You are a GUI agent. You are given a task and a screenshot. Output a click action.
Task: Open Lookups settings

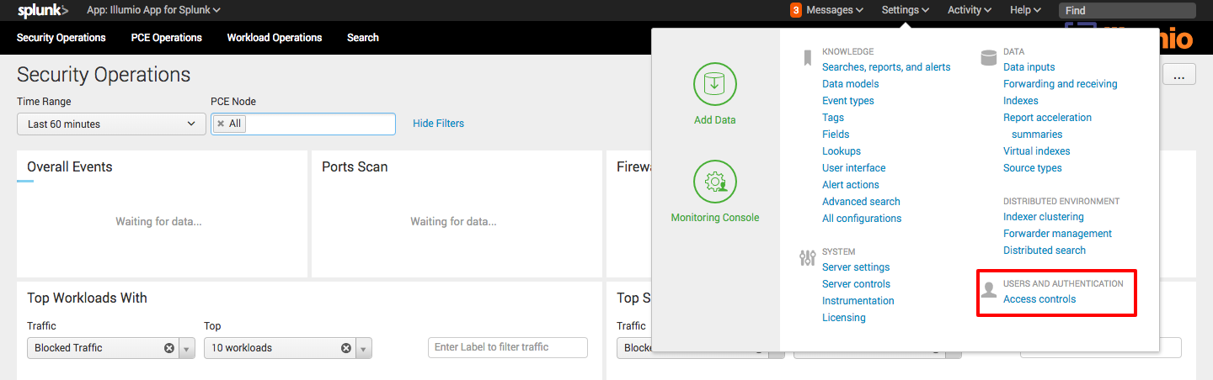coord(842,151)
